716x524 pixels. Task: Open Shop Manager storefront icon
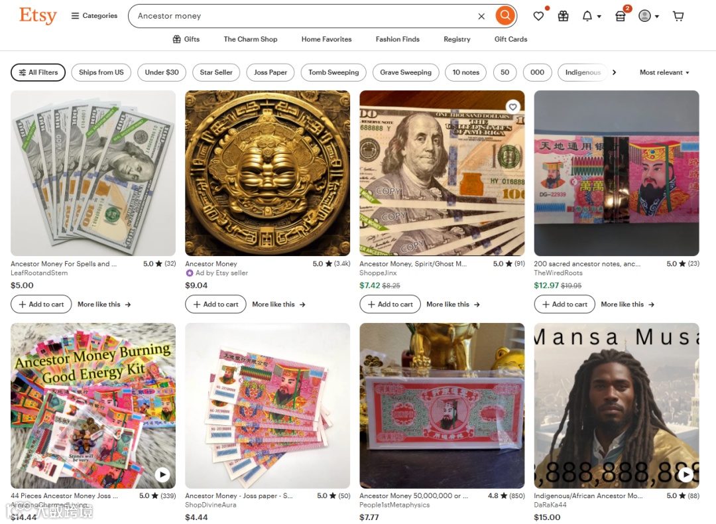[621, 16]
